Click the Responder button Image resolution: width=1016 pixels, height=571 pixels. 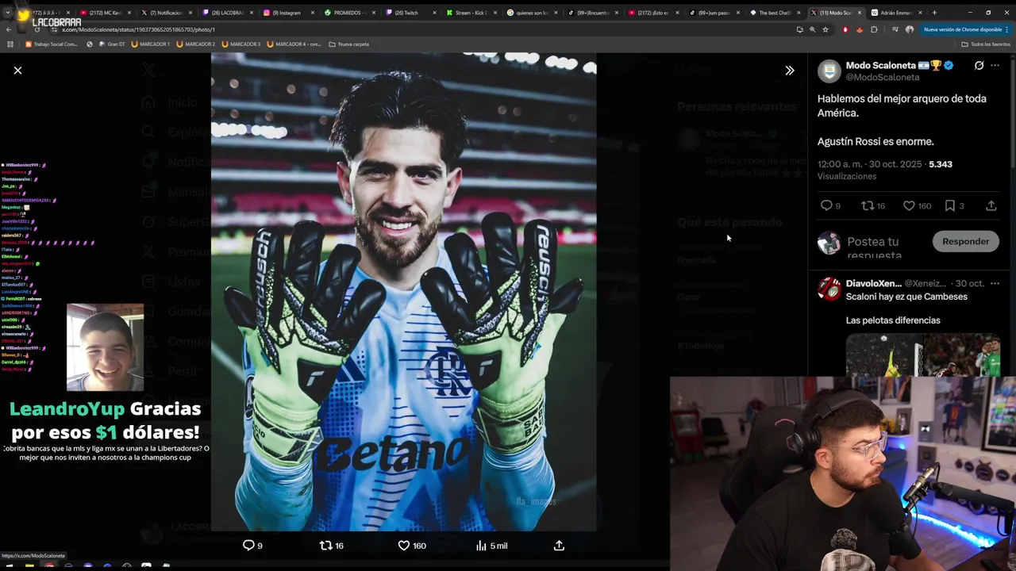(x=965, y=241)
